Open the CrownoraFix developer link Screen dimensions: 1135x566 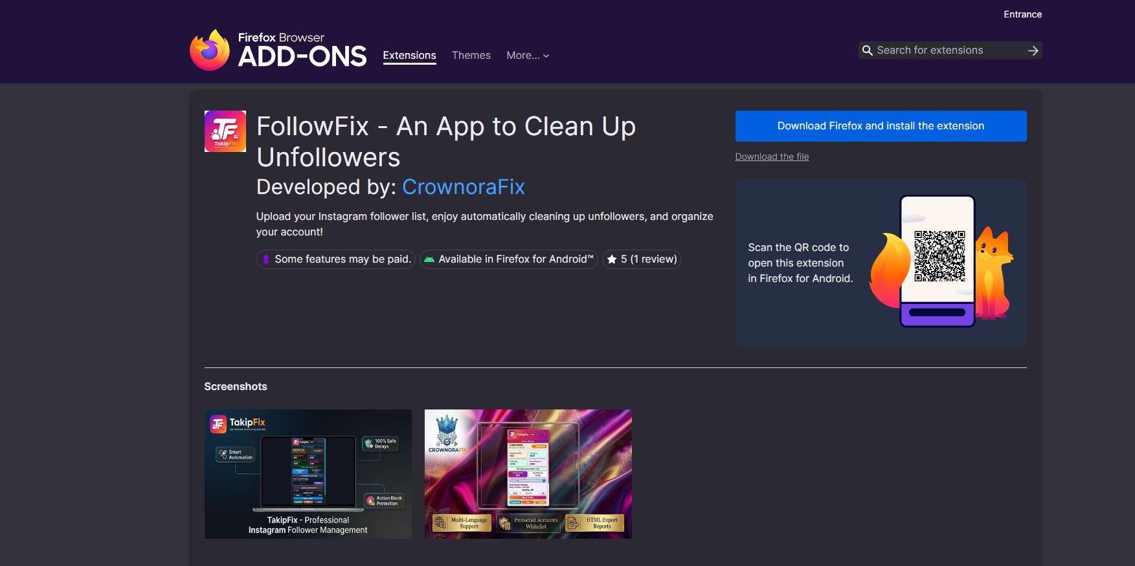pos(464,187)
